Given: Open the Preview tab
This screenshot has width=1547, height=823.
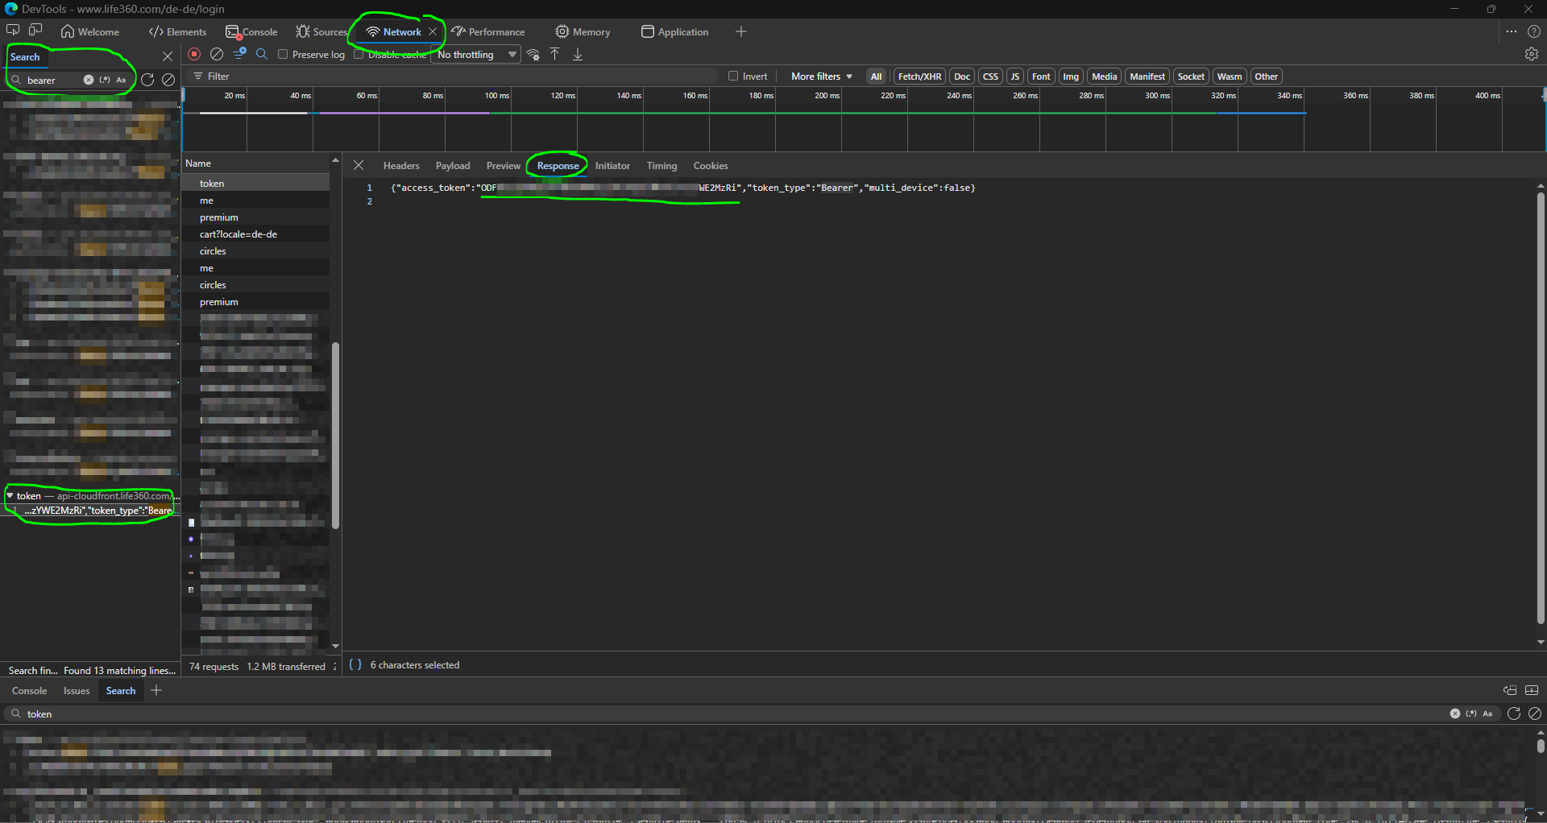Looking at the screenshot, I should (504, 165).
